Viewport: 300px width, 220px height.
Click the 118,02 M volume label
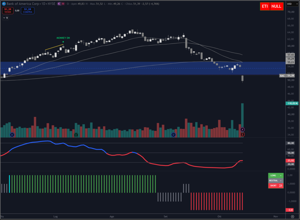(292, 103)
